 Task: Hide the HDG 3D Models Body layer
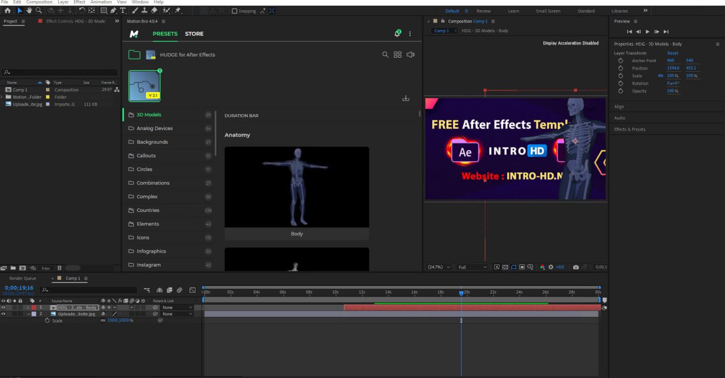point(3,307)
